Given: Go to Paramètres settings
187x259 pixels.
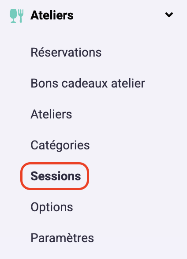Looking at the screenshot, I should click(62, 238).
